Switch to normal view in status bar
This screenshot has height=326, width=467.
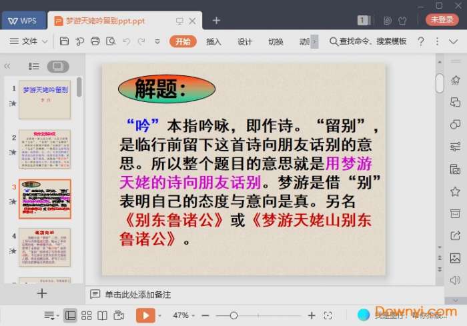[x=70, y=315]
